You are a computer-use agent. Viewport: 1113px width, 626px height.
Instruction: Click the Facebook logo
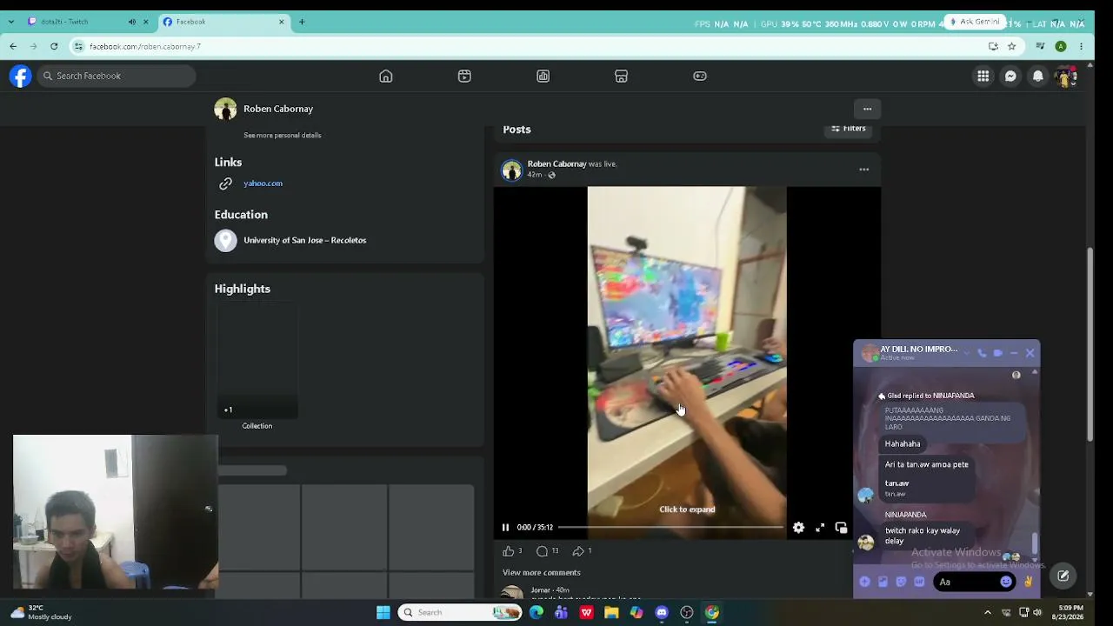[x=20, y=77]
